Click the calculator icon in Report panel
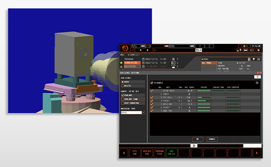 click(x=249, y=59)
